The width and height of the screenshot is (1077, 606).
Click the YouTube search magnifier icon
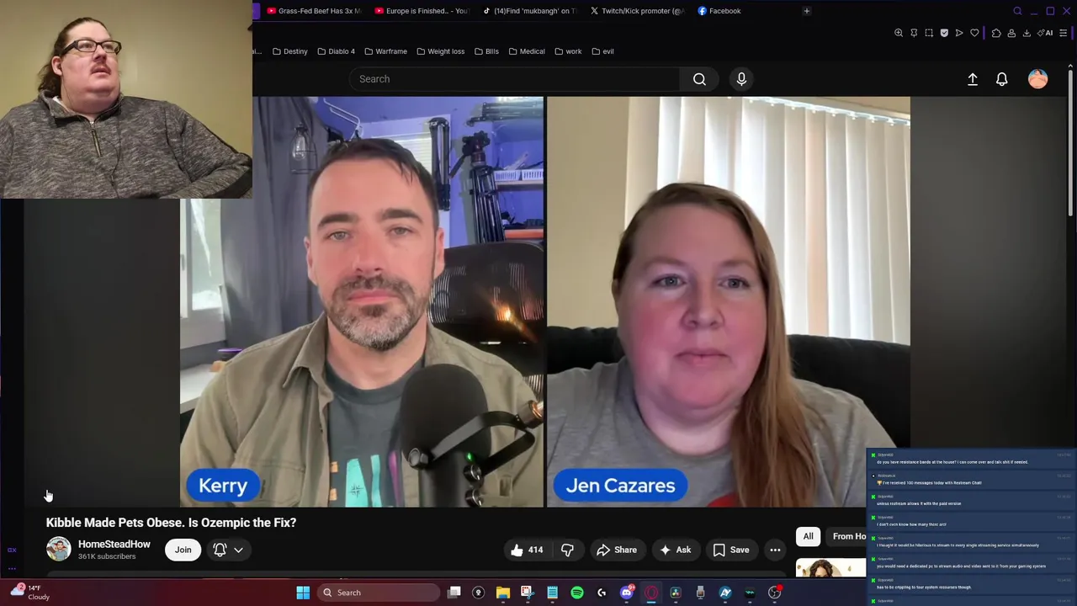click(x=699, y=79)
